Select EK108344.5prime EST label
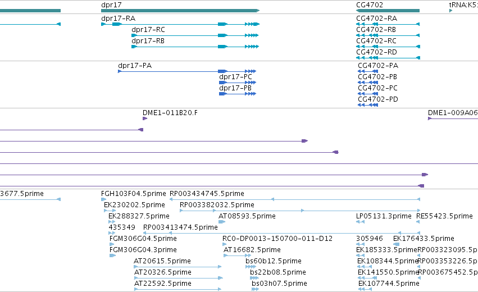The image size is (478, 292). 388,261
